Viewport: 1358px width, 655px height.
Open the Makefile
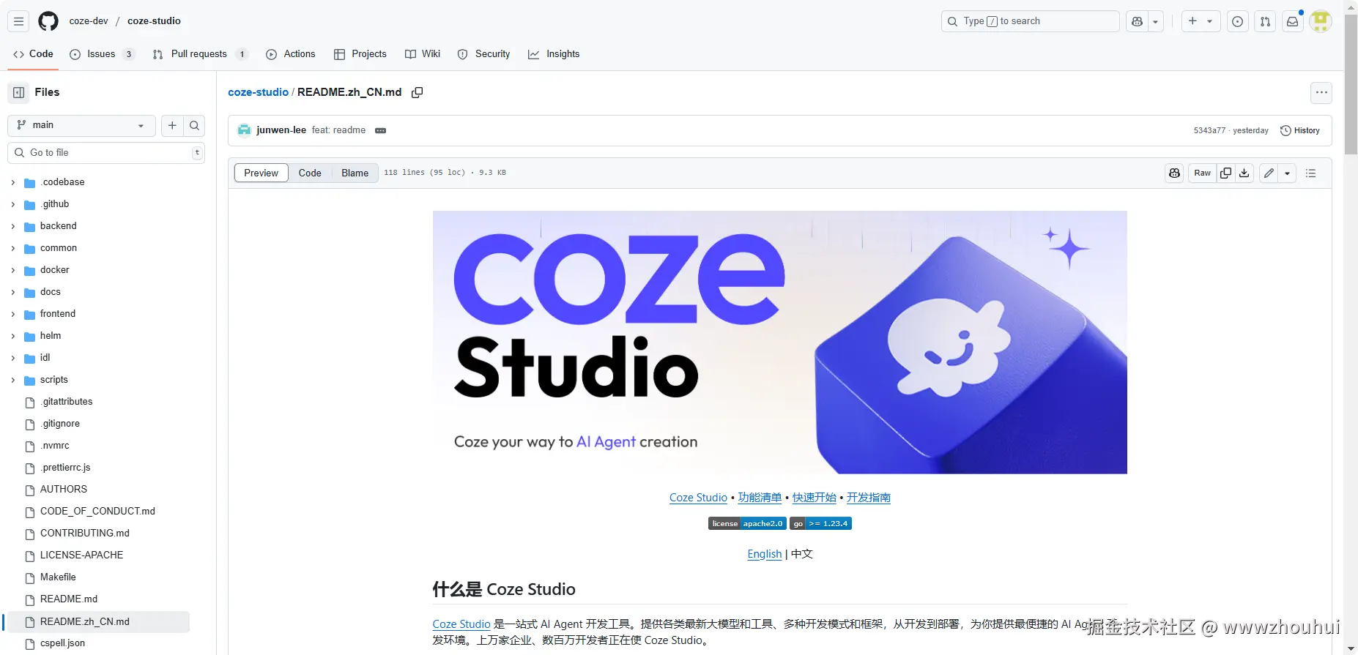58,577
